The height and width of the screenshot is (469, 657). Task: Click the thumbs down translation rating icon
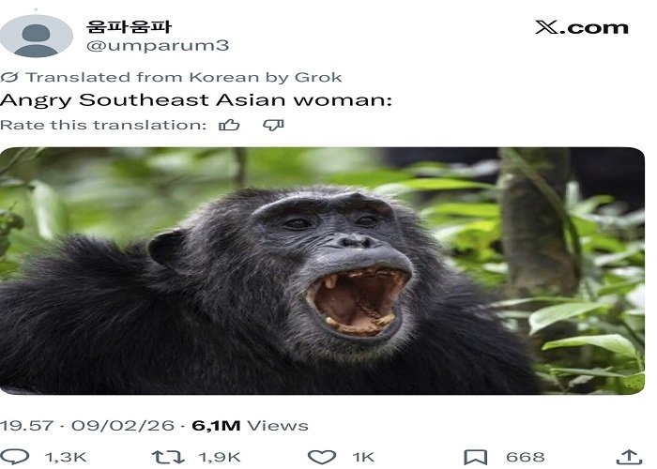point(274,125)
